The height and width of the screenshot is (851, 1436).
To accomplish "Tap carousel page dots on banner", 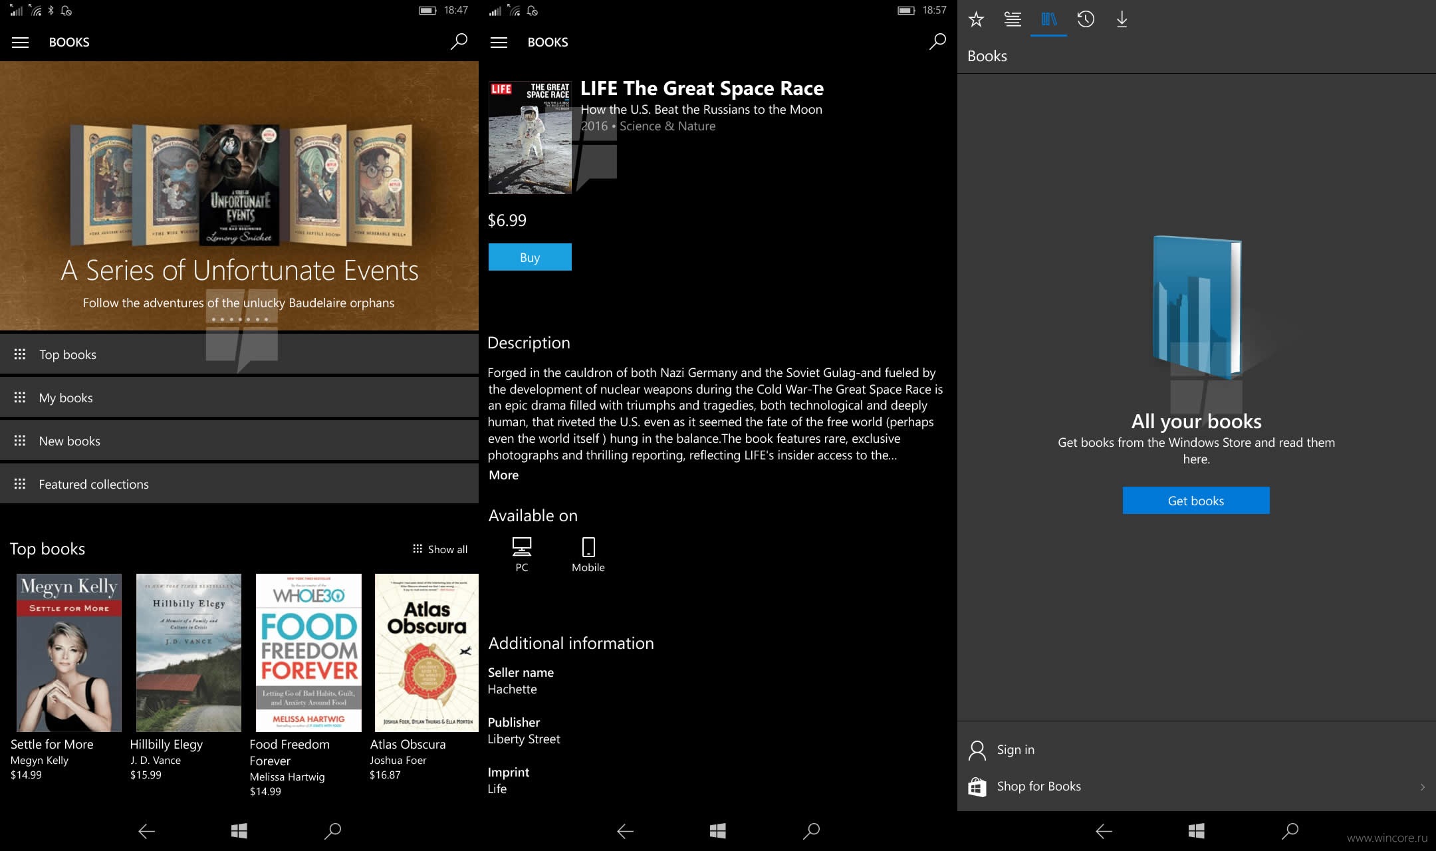I will point(239,320).
